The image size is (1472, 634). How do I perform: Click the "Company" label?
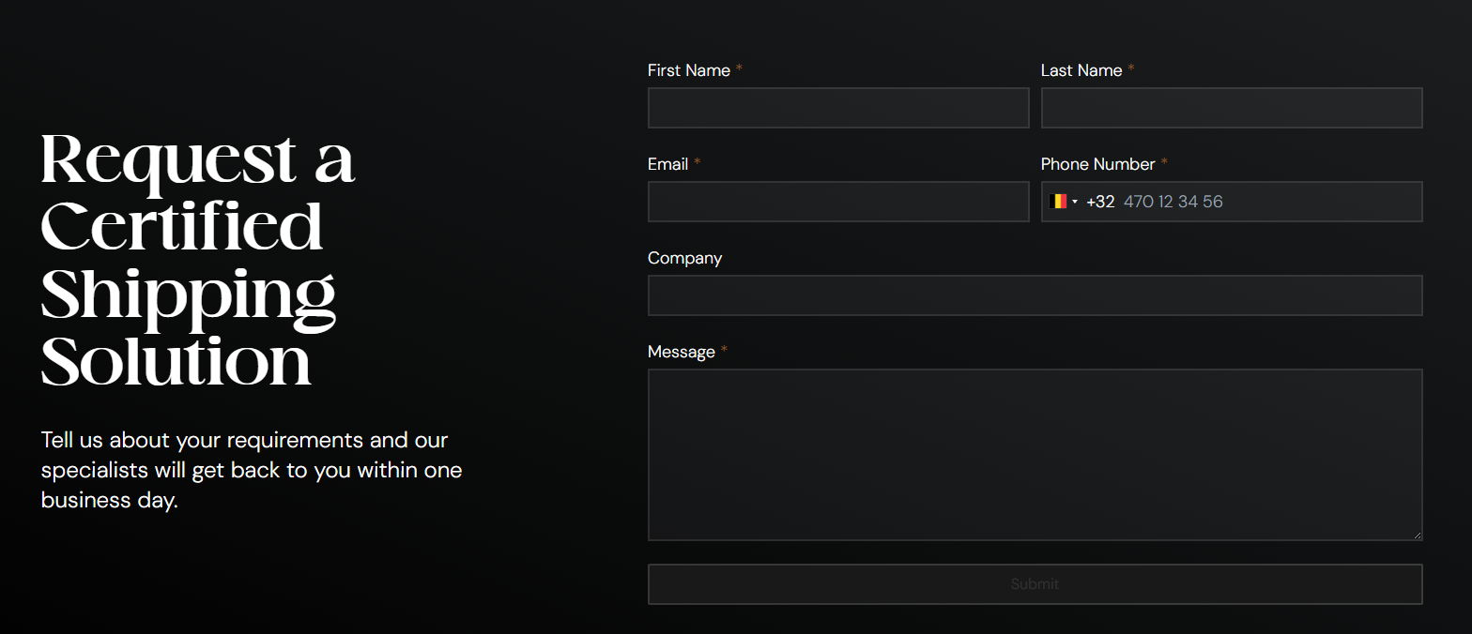(x=685, y=258)
